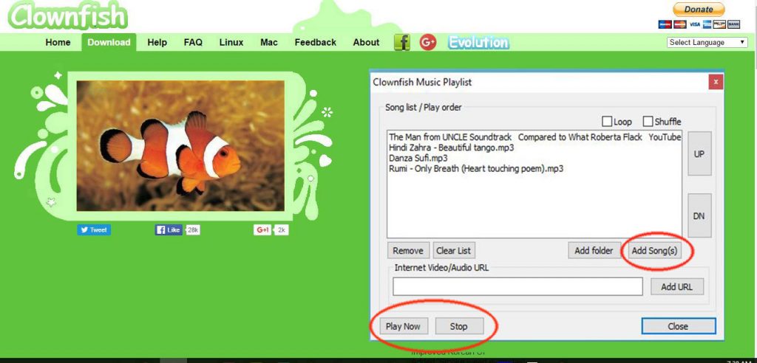757x363 pixels.
Task: Click the Close button in playlist dialog
Action: tap(678, 326)
